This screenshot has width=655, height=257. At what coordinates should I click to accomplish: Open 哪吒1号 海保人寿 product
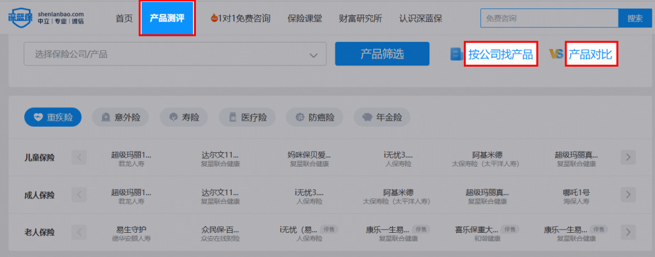tap(576, 196)
